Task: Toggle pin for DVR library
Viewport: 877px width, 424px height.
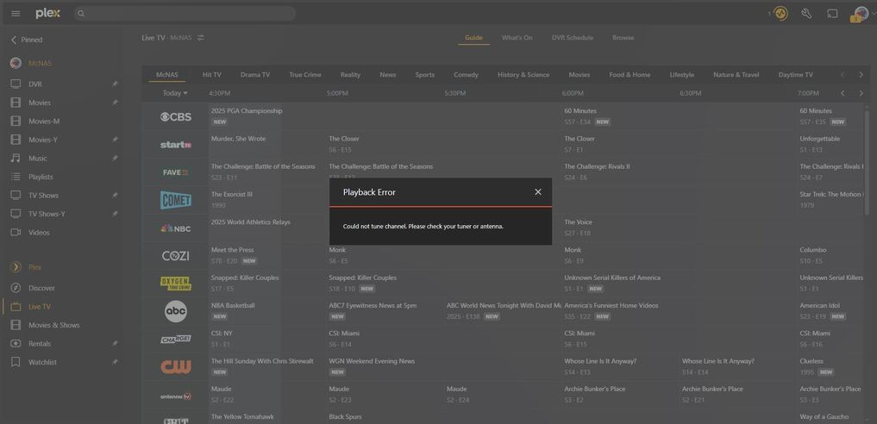Action: [x=115, y=84]
